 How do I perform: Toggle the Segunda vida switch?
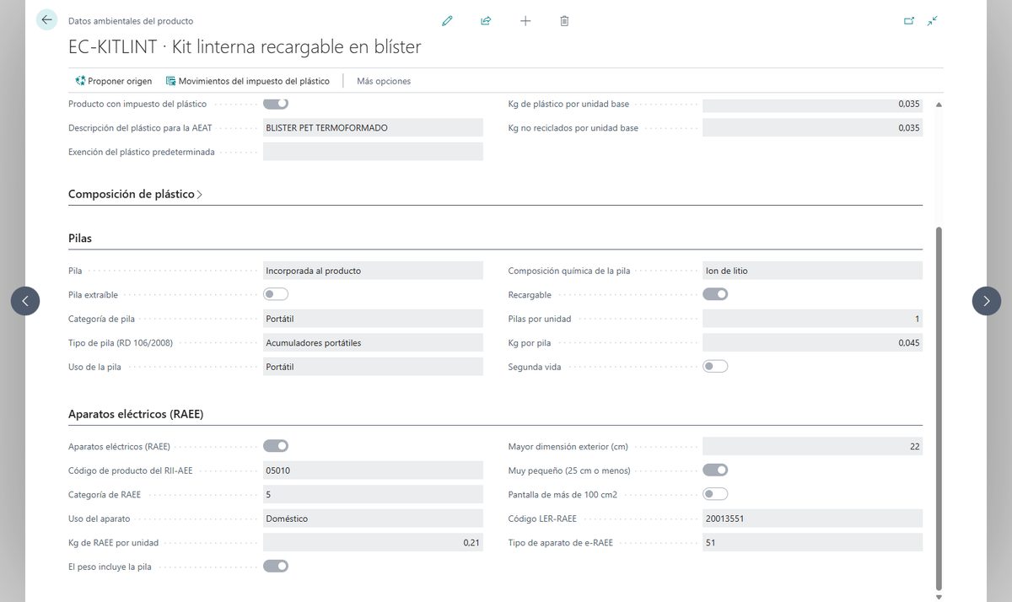click(x=715, y=366)
